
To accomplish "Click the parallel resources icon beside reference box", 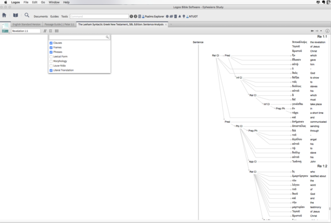I will click(x=45, y=31).
